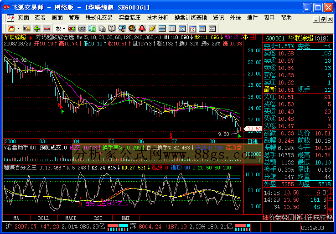The height and width of the screenshot is (234, 336).
Task: Click the down arrow beside the tick list
Action: (330, 210)
